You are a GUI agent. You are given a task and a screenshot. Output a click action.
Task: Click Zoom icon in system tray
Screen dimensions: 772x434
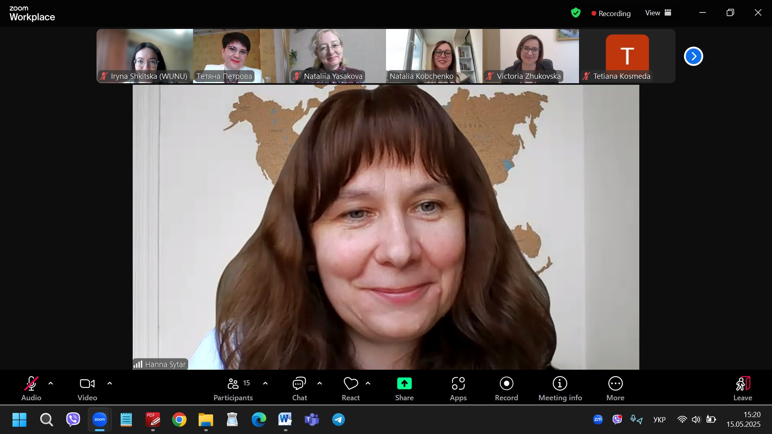point(598,420)
